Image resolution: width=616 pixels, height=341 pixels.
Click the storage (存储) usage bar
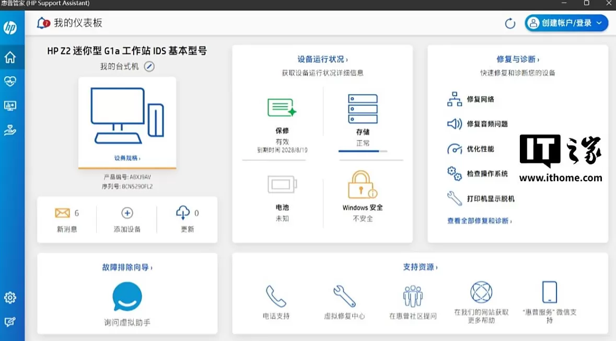[x=363, y=151]
